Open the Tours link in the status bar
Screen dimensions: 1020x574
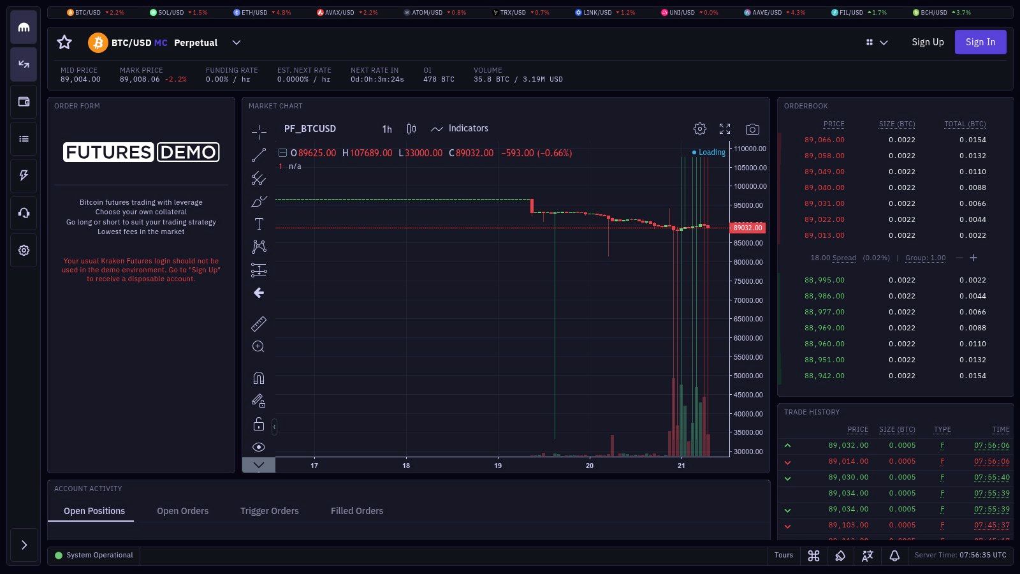(x=783, y=556)
